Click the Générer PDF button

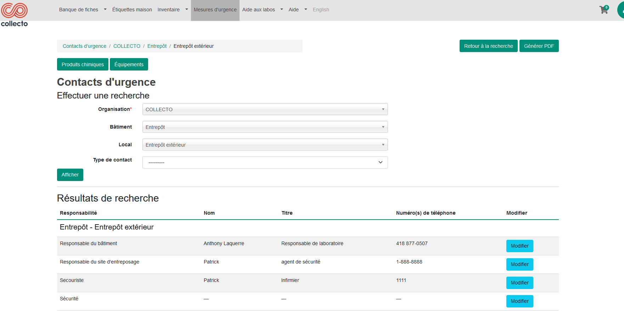[x=539, y=46]
